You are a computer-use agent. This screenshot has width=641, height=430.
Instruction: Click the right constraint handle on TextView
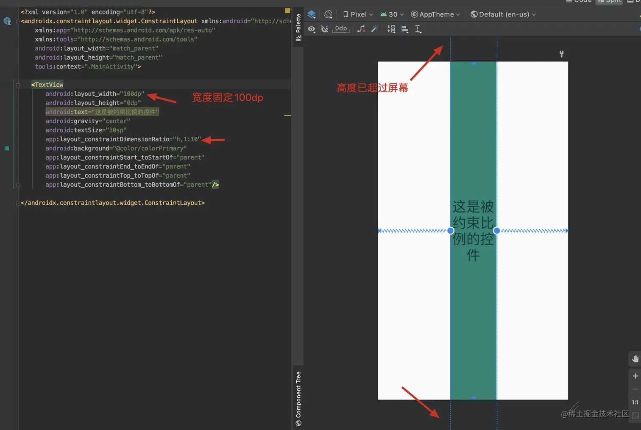pyautogui.click(x=497, y=231)
